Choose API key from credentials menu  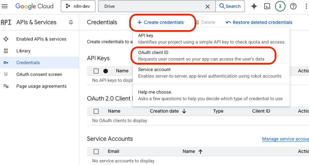[x=211, y=39]
